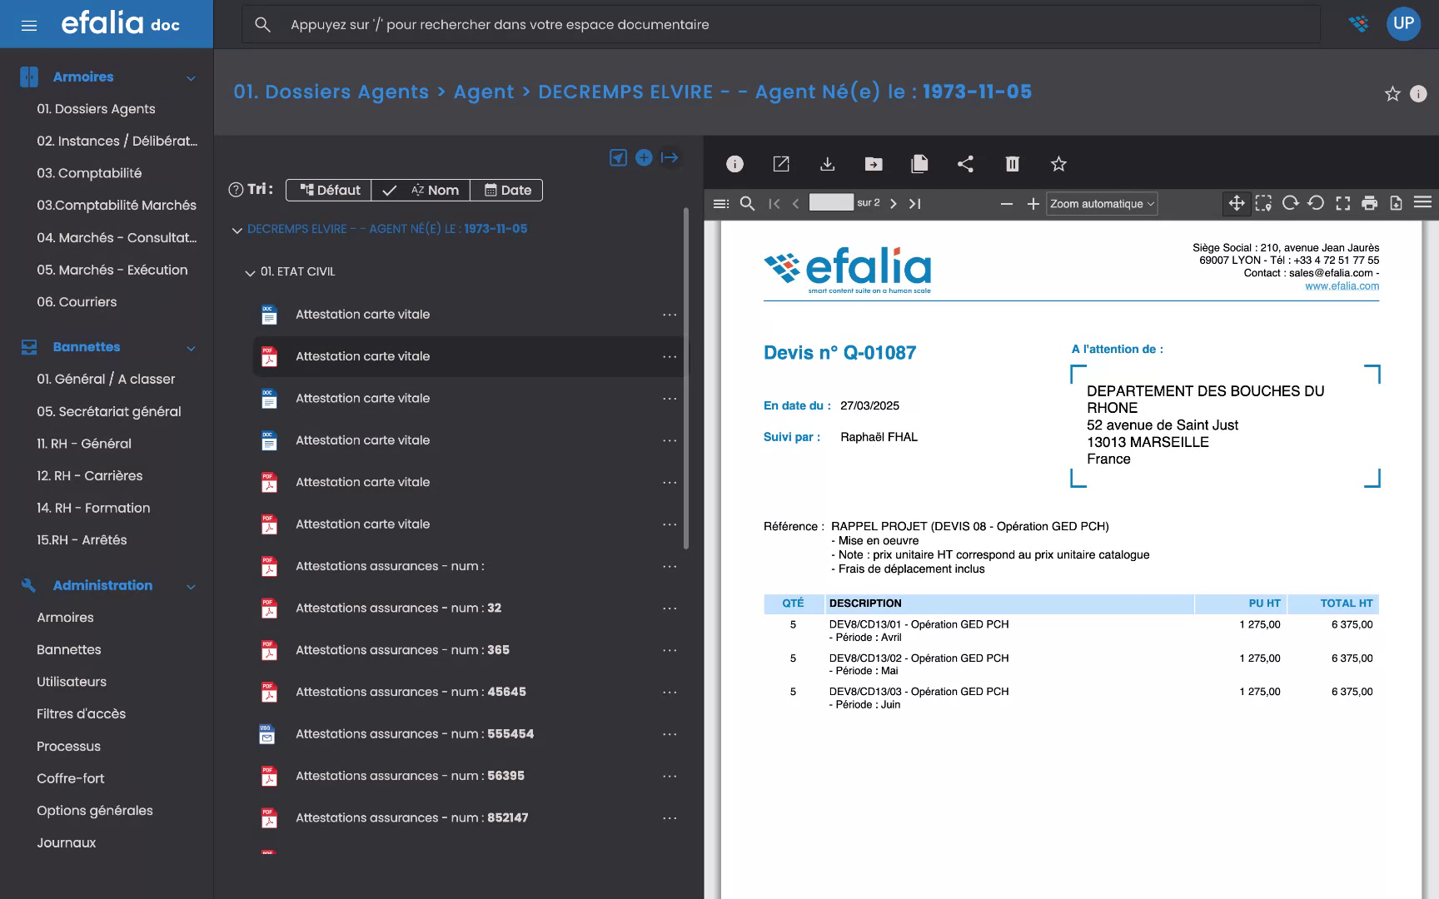Open search within the PDF viewer
This screenshot has height=899, width=1439.
(x=747, y=203)
